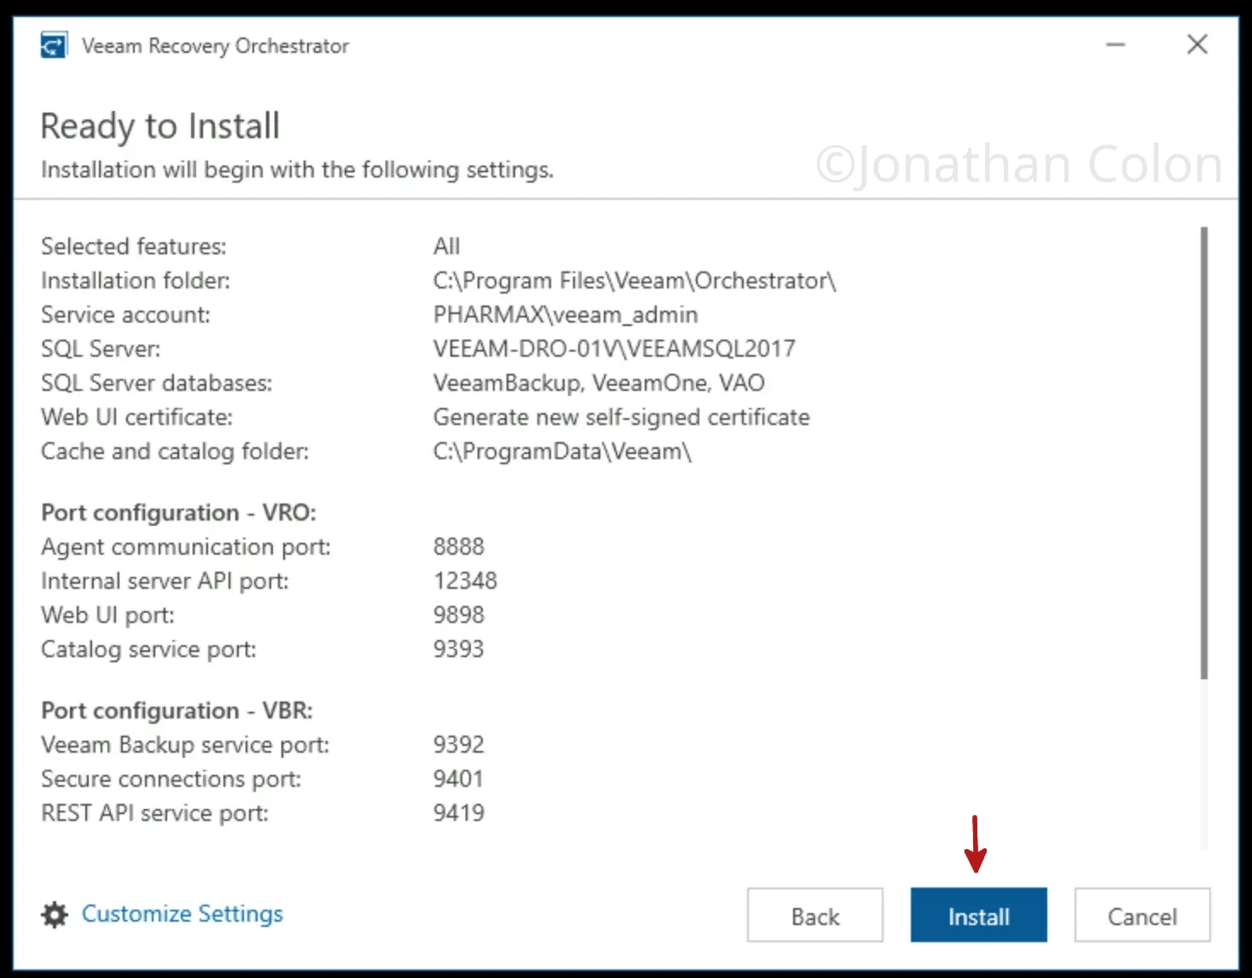Click the databases value VeeamBackup, VeeamOne, VAO
Image resolution: width=1252 pixels, height=978 pixels.
(x=599, y=383)
